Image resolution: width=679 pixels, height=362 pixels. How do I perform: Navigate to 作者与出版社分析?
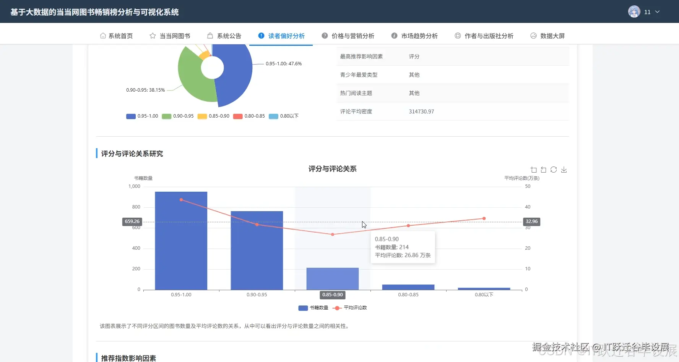click(x=484, y=36)
